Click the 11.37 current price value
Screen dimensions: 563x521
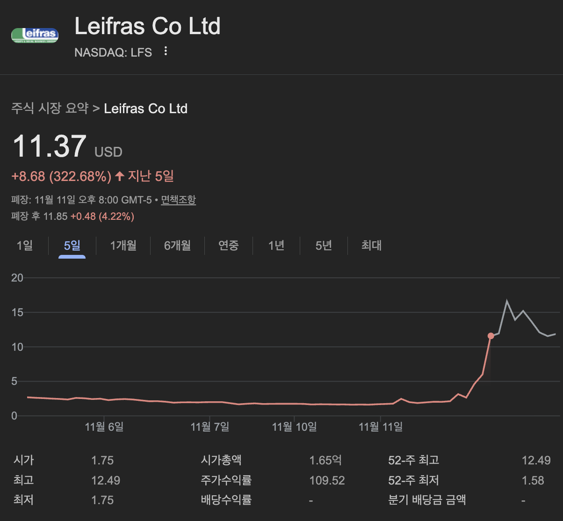coord(50,146)
